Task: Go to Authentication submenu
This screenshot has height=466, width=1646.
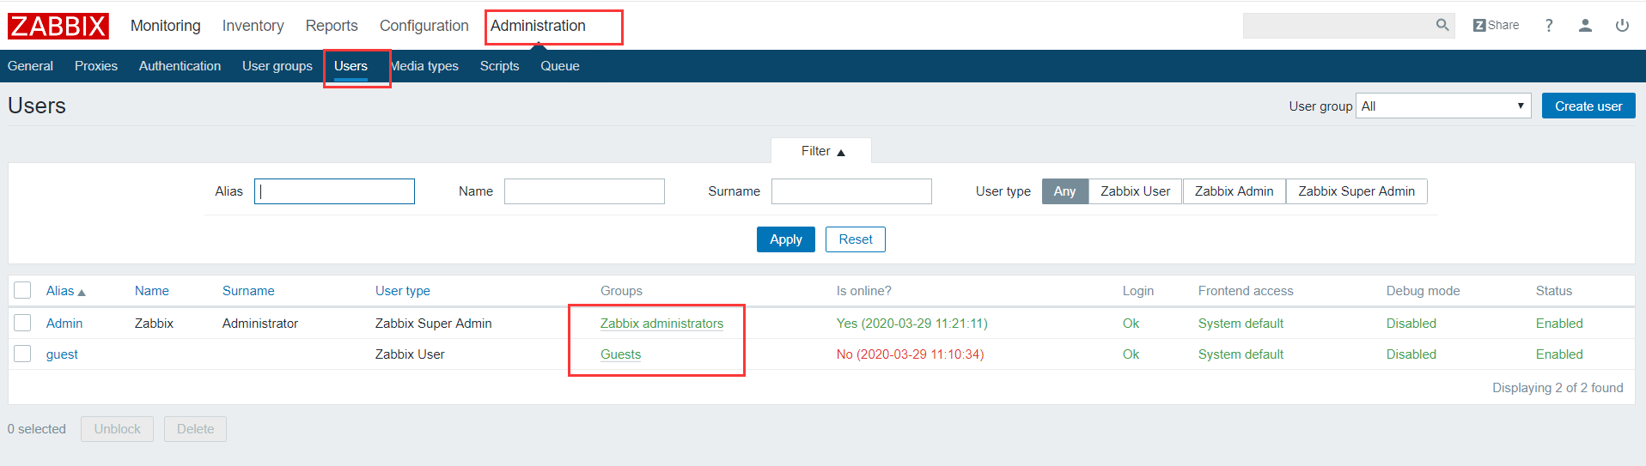Action: click(180, 66)
